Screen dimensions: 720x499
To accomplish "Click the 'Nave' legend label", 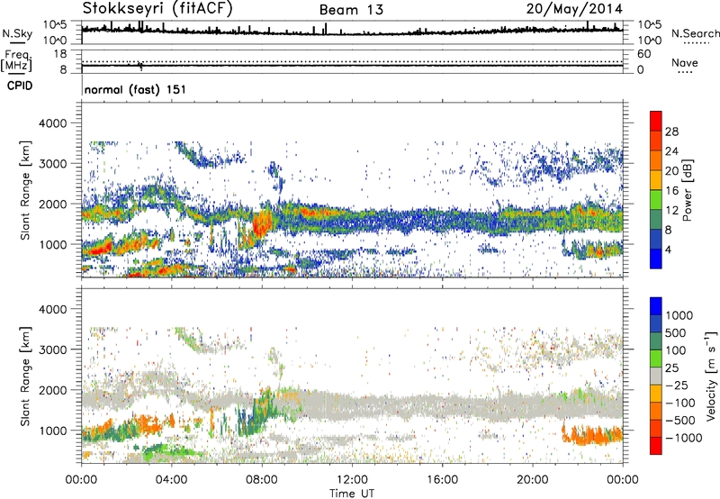I will (684, 63).
